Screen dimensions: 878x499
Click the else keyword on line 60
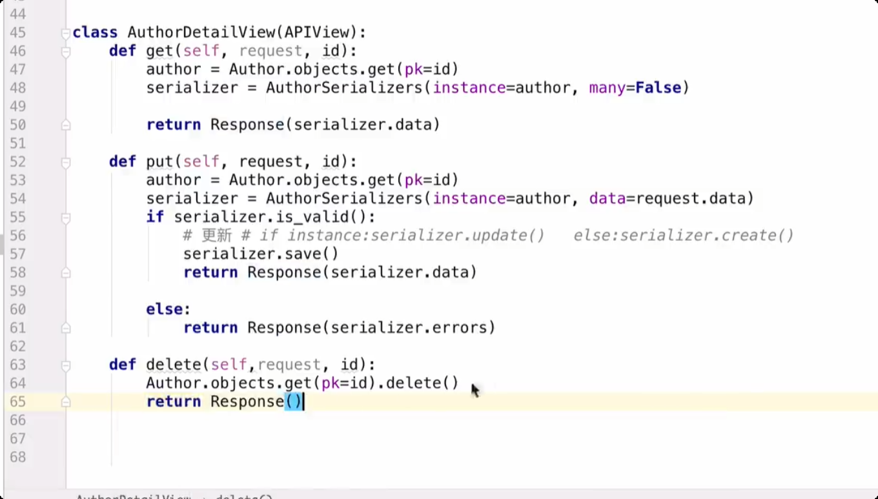coord(165,309)
